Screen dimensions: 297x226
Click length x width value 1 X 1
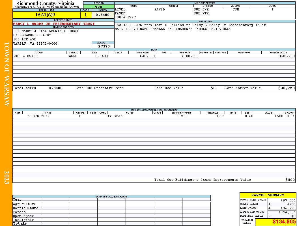click(182, 116)
